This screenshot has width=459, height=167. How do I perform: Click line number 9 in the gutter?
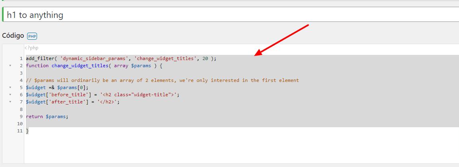coord(21,117)
